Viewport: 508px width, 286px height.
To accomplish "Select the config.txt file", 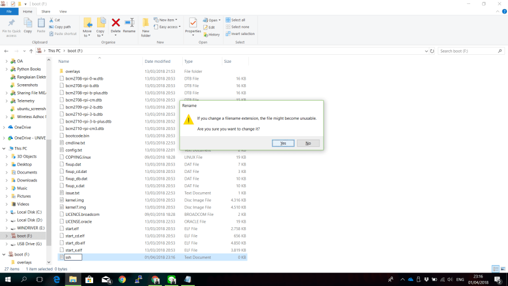I will pyautogui.click(x=74, y=150).
